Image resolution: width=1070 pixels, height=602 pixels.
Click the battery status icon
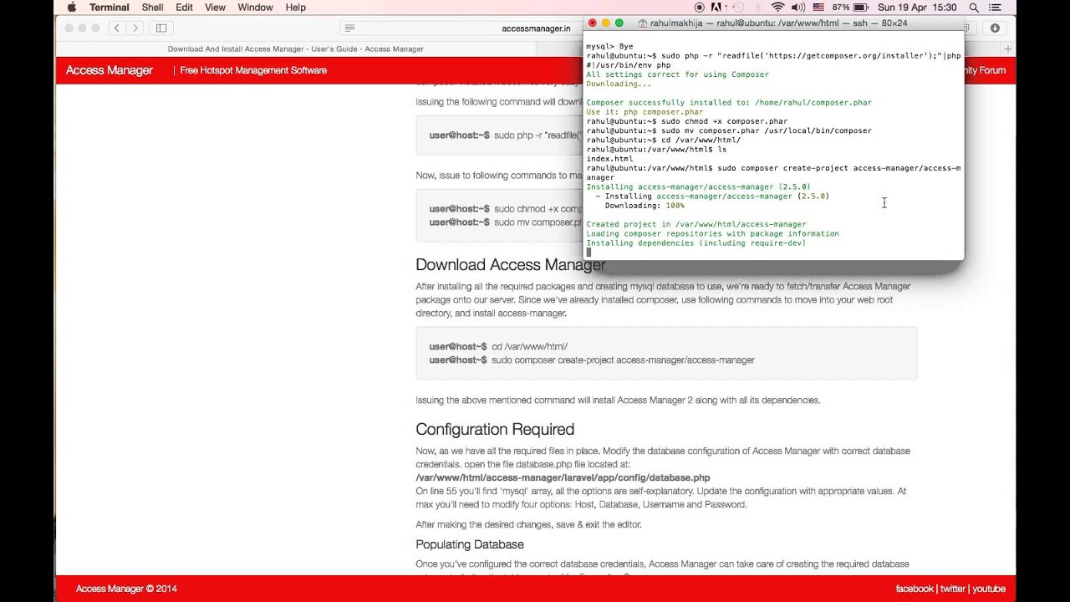tap(861, 8)
